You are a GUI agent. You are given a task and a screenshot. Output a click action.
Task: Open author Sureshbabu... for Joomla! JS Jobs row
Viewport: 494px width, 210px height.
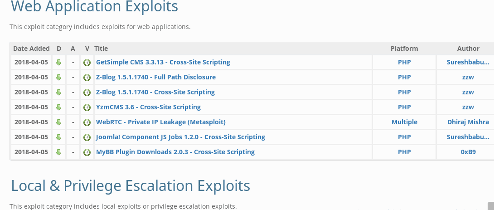tap(468, 137)
